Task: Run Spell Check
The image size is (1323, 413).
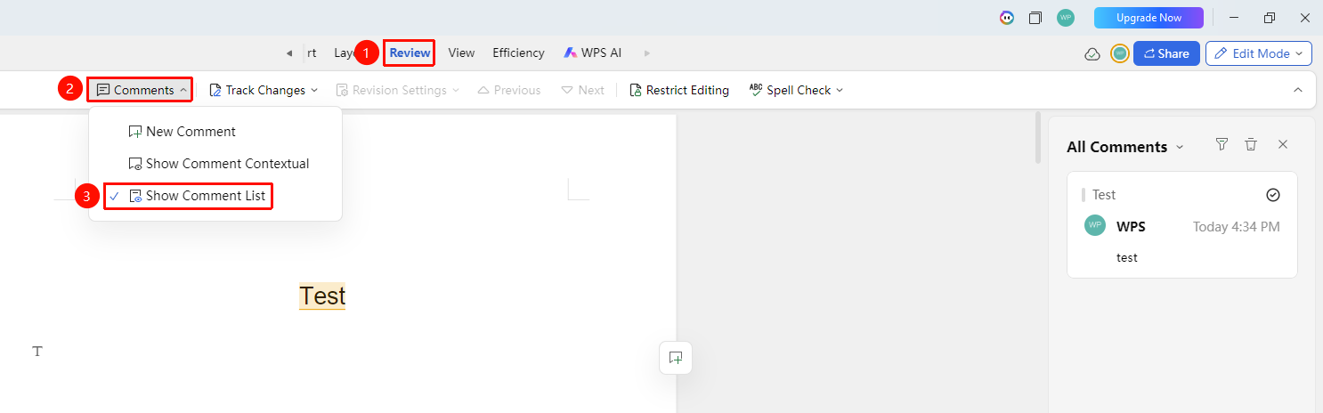Action: coord(789,90)
